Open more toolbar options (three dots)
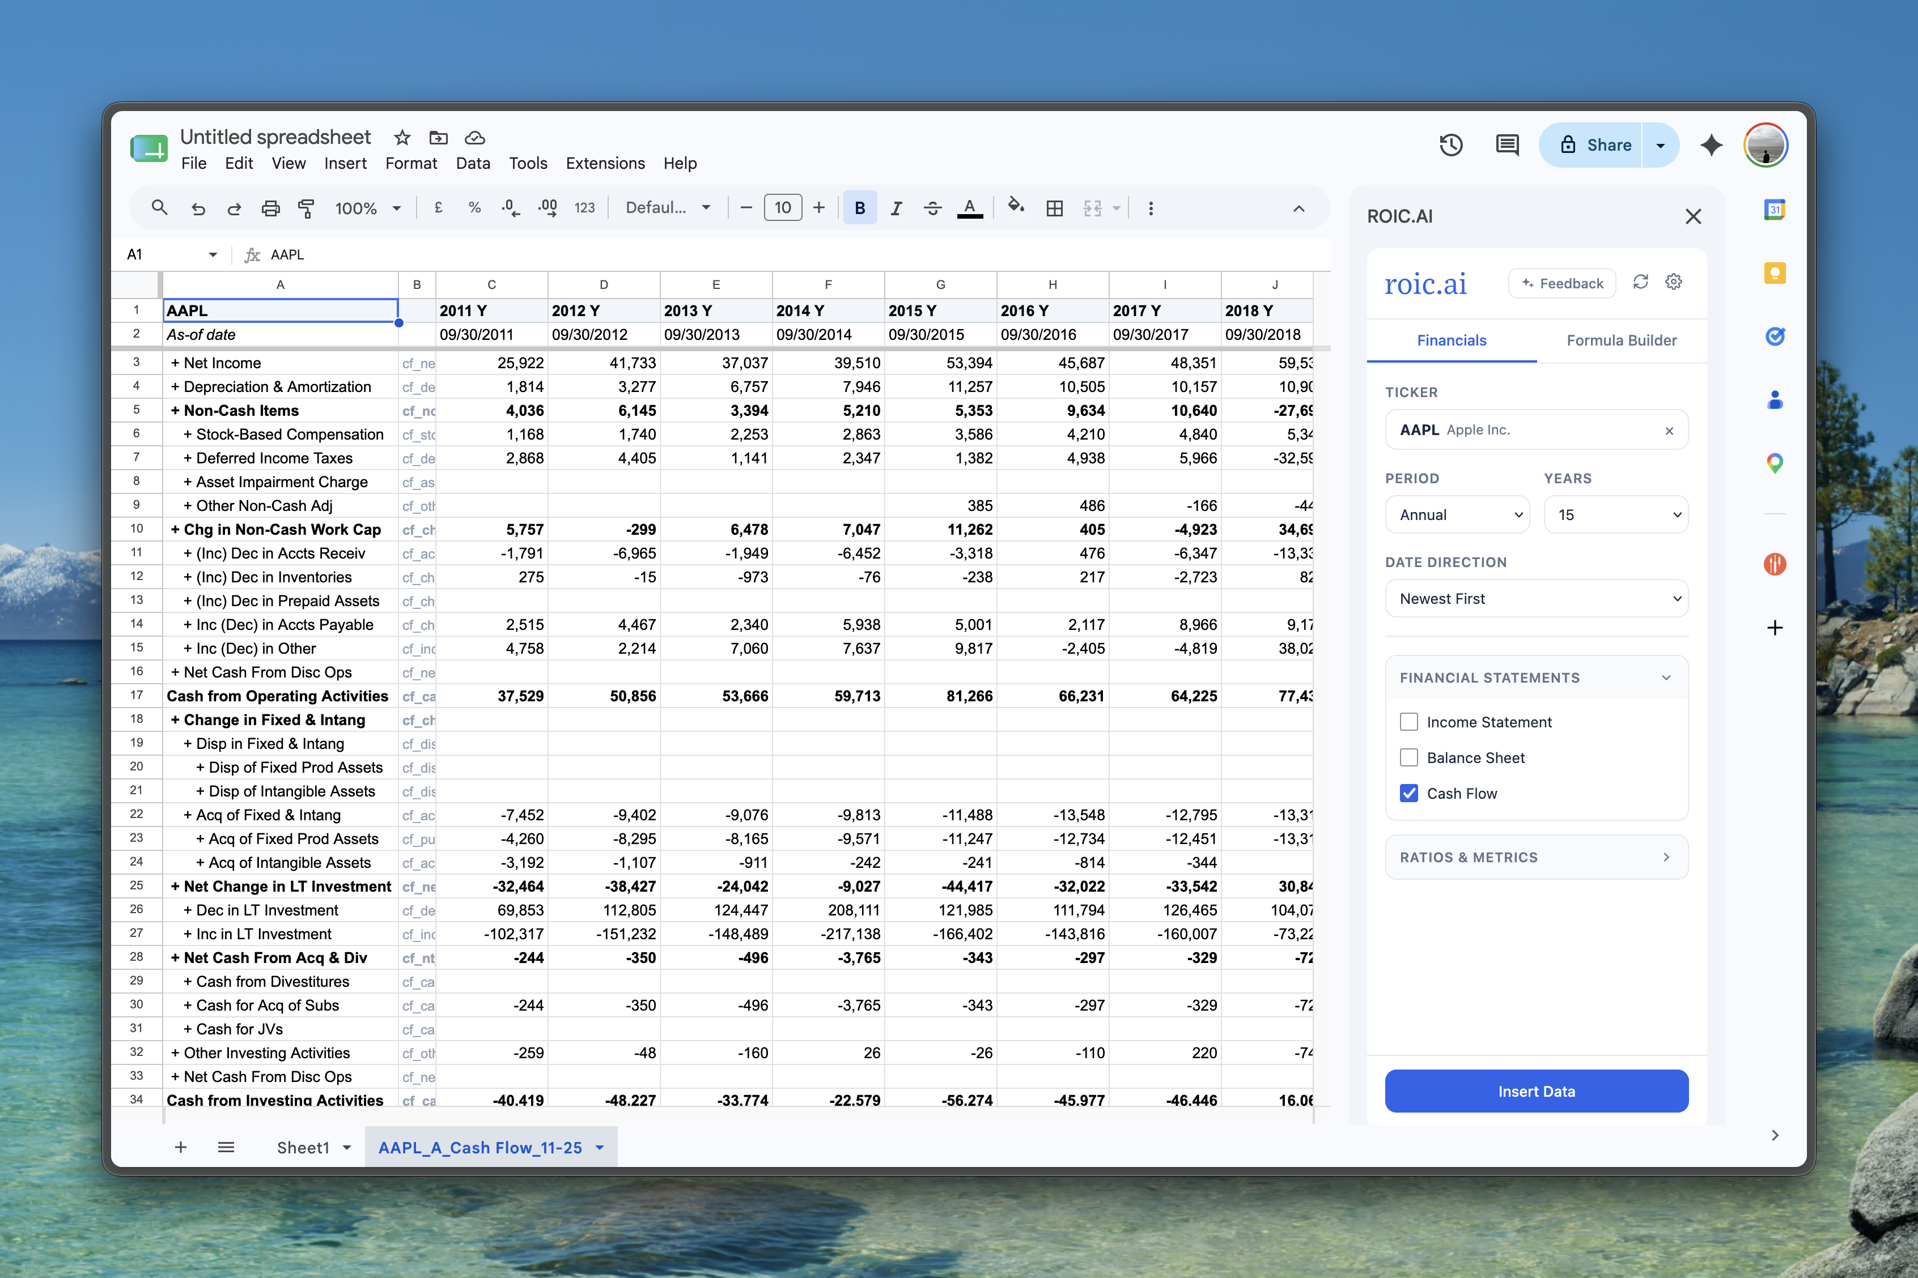This screenshot has height=1278, width=1918. point(1151,208)
